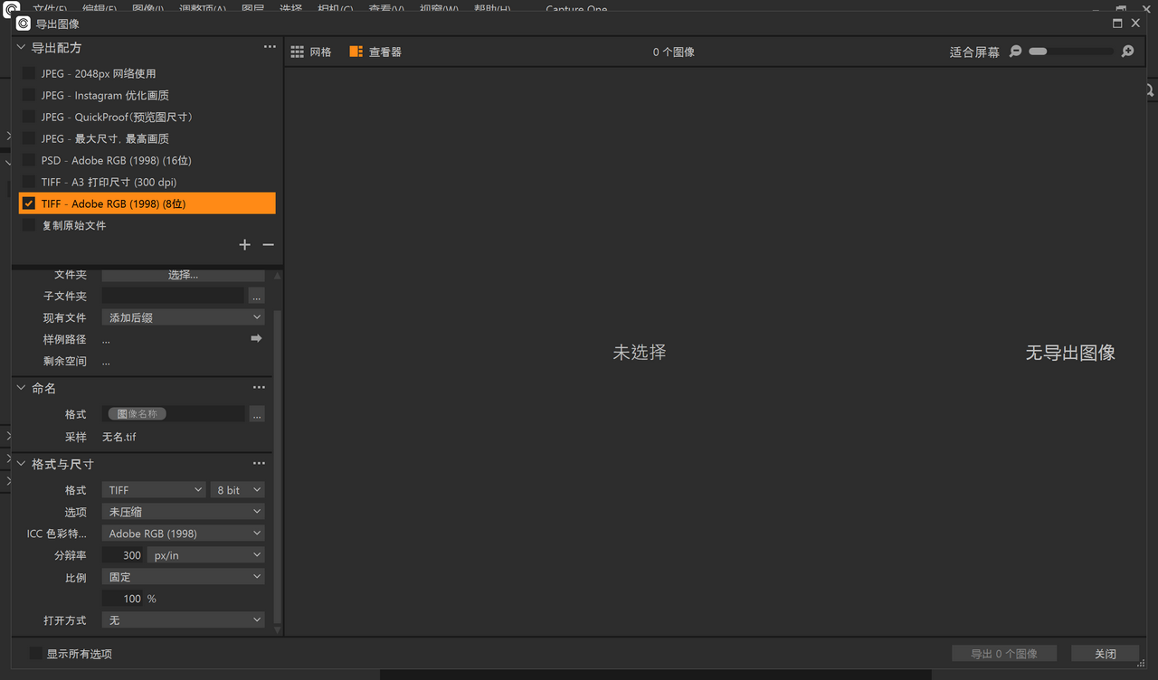Click the 命名 格式 input field
The width and height of the screenshot is (1158, 680).
(174, 413)
